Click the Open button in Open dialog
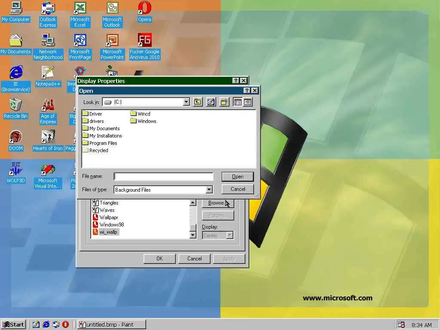 pos(238,177)
